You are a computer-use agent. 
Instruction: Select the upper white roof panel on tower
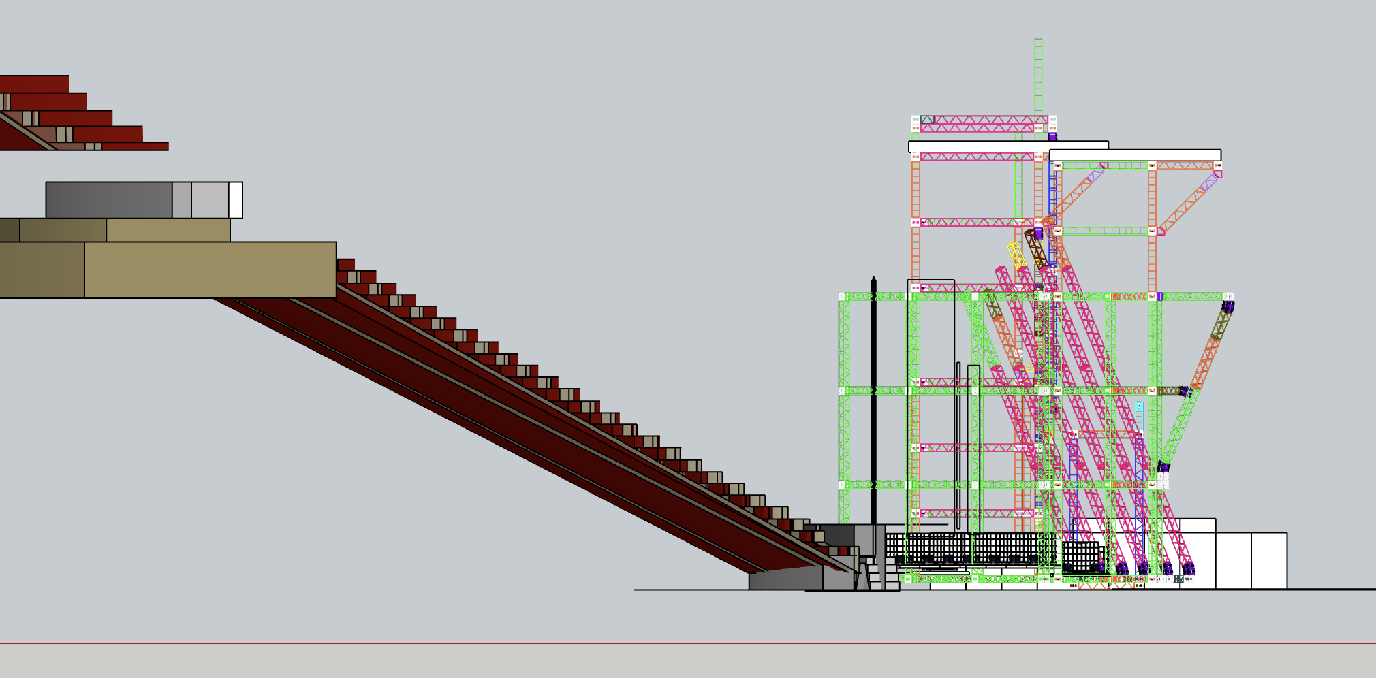(1008, 146)
